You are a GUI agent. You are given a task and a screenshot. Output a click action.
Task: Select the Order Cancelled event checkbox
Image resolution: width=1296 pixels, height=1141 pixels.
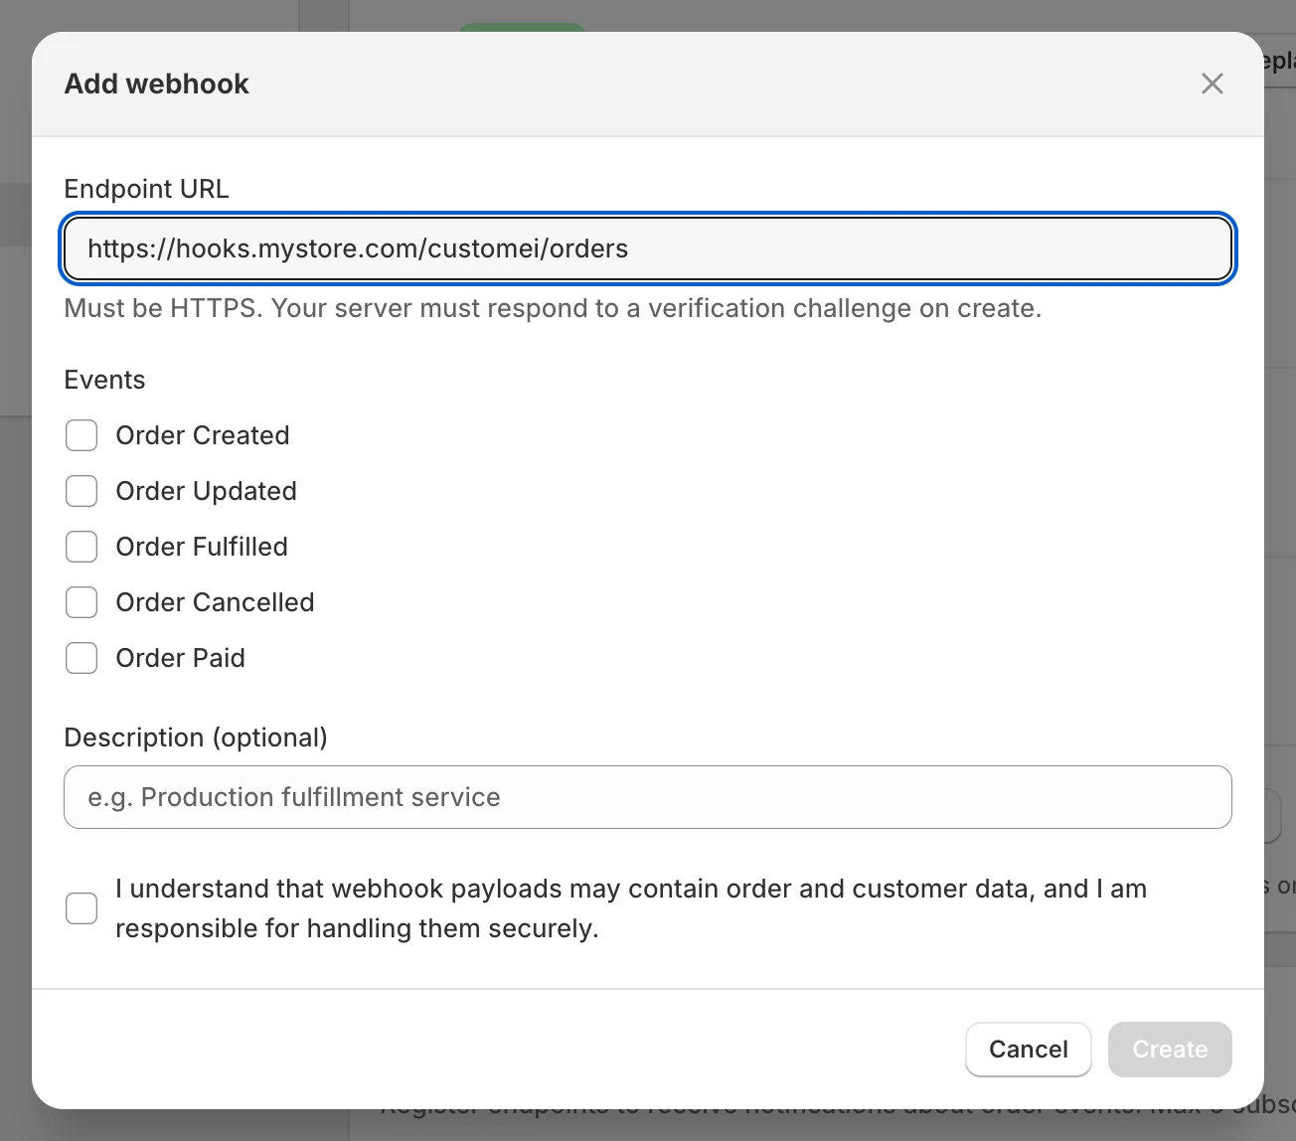(81, 602)
